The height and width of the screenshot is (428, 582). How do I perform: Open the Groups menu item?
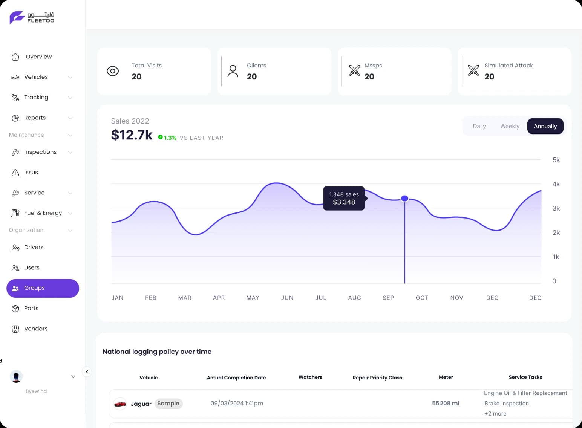coord(43,288)
